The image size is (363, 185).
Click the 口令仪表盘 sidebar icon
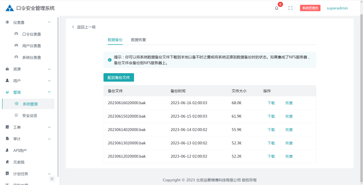tap(16, 34)
